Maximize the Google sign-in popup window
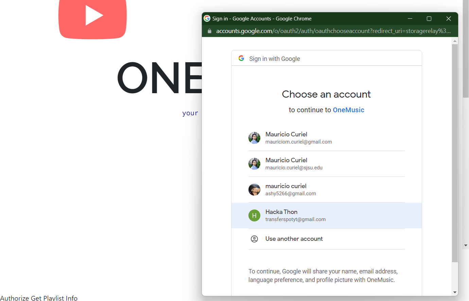The image size is (469, 301). [429, 18]
